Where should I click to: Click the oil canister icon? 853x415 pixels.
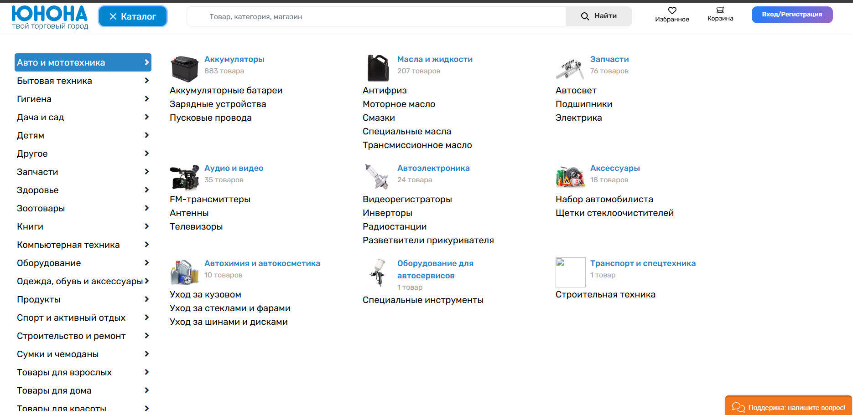[378, 68]
